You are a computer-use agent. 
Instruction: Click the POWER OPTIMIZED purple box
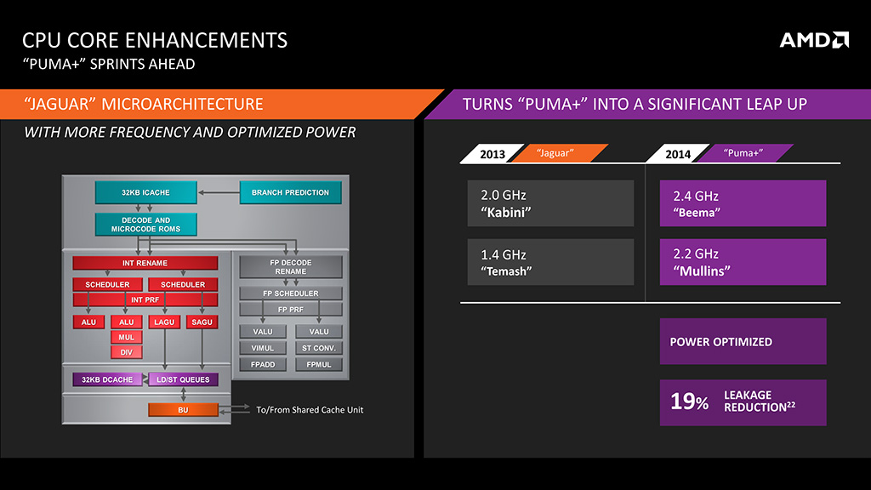(743, 341)
